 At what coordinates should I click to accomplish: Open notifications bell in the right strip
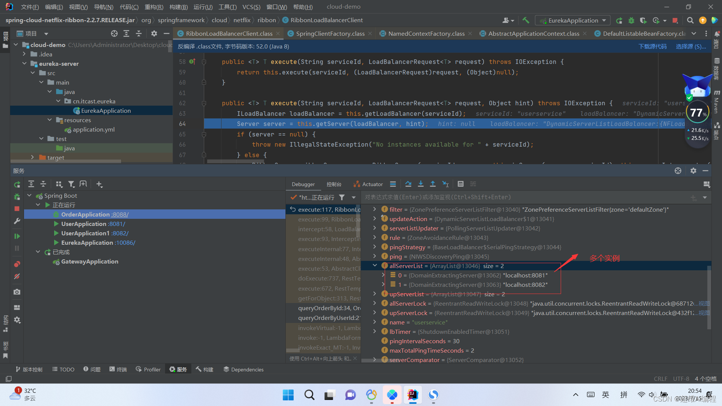coord(717,33)
